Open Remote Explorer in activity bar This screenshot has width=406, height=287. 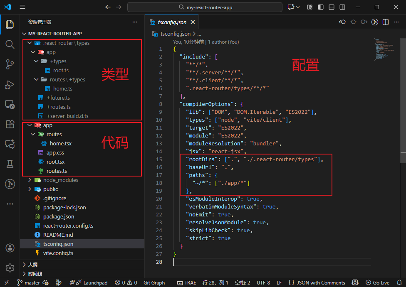[x=10, y=104]
